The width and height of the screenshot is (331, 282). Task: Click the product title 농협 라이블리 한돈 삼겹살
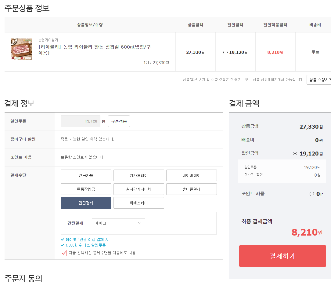click(95, 50)
